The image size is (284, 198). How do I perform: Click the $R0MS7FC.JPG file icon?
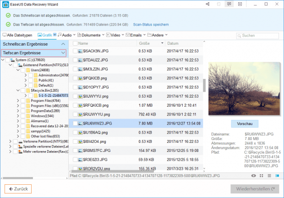click(x=80, y=151)
